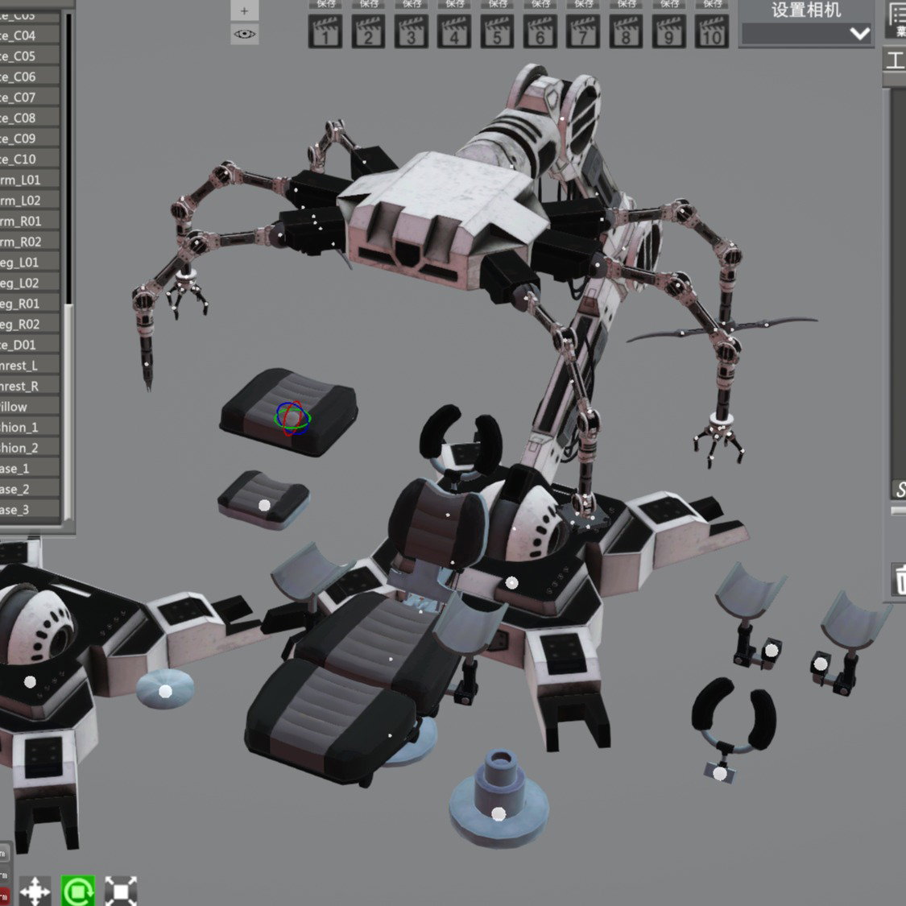Open the 设置相机 dropdown arrow
Screen dimensions: 906x906
click(x=859, y=34)
